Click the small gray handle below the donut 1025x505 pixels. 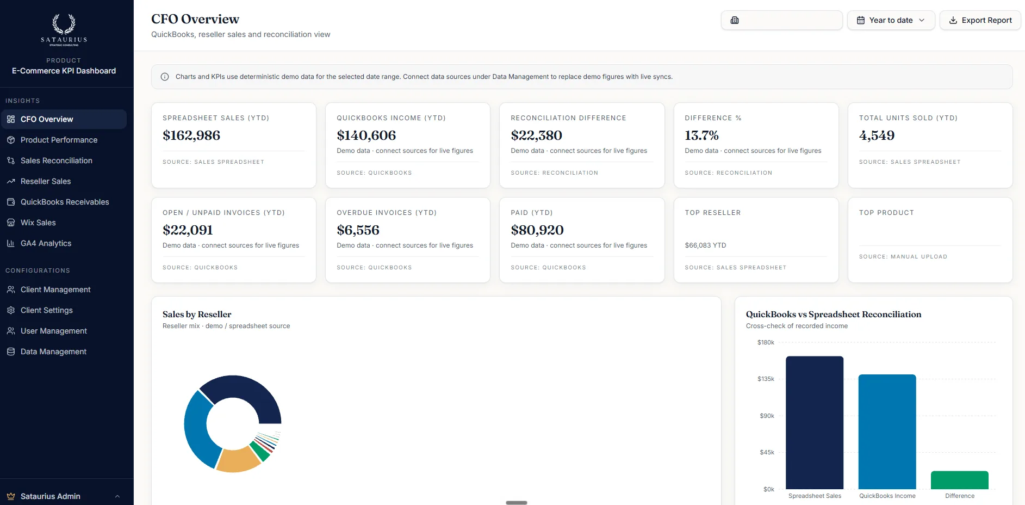point(516,502)
